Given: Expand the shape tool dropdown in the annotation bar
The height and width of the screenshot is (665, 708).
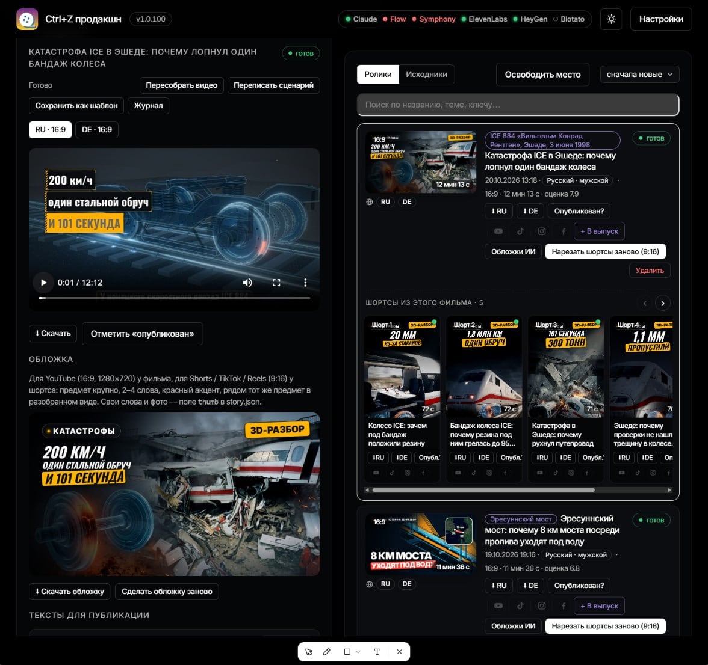Looking at the screenshot, I should click(x=358, y=652).
